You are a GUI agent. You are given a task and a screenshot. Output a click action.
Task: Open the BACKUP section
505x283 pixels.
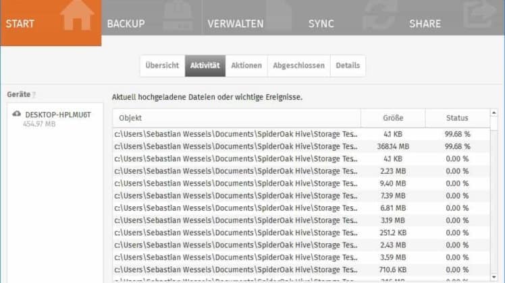coord(126,24)
